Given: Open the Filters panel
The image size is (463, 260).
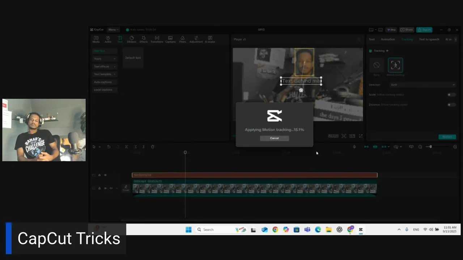Looking at the screenshot, I should 183,39.
